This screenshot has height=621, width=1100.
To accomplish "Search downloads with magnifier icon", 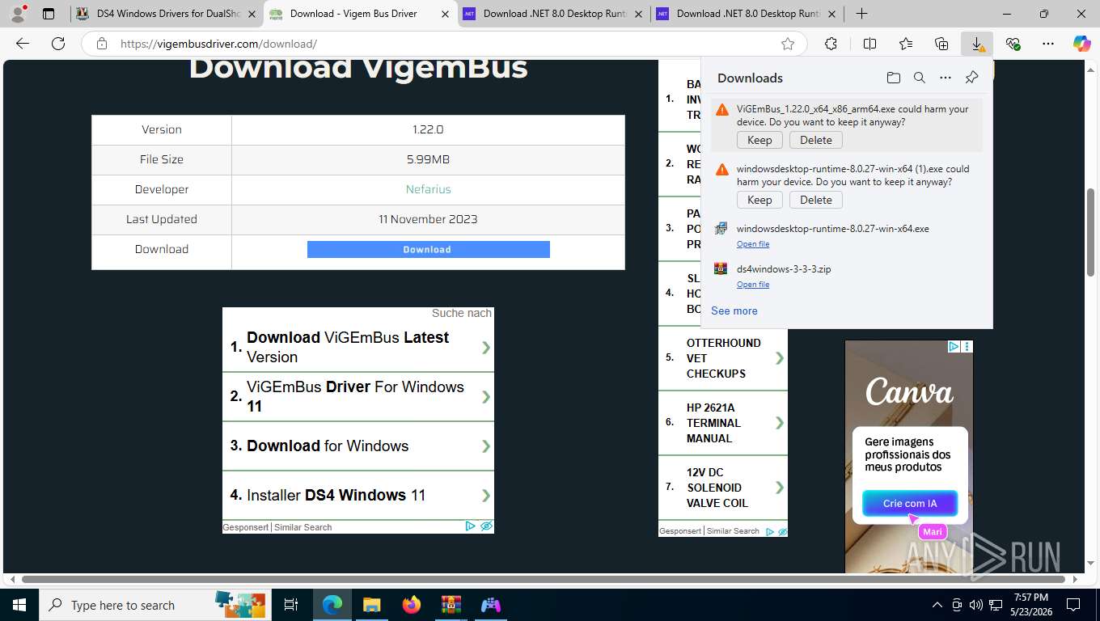I will (x=919, y=78).
